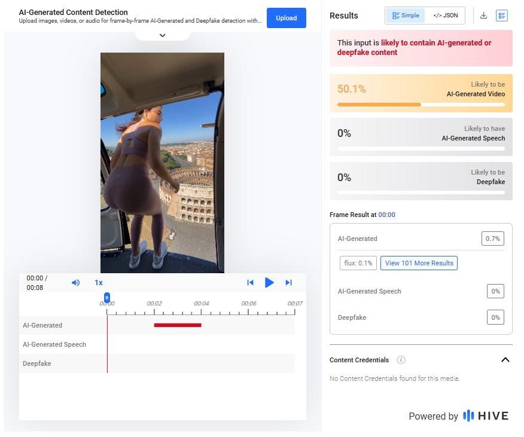The height and width of the screenshot is (437, 524).
Task: Click the 0% AI-Generated Speech card
Action: (421, 137)
